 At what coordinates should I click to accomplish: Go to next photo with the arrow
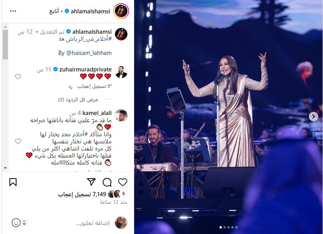[x=313, y=117]
